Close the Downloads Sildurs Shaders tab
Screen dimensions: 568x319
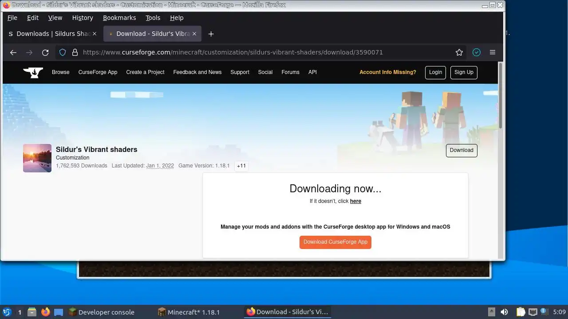click(94, 34)
